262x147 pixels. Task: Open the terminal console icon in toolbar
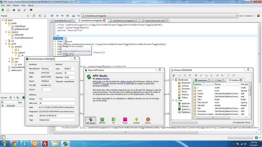point(31,10)
